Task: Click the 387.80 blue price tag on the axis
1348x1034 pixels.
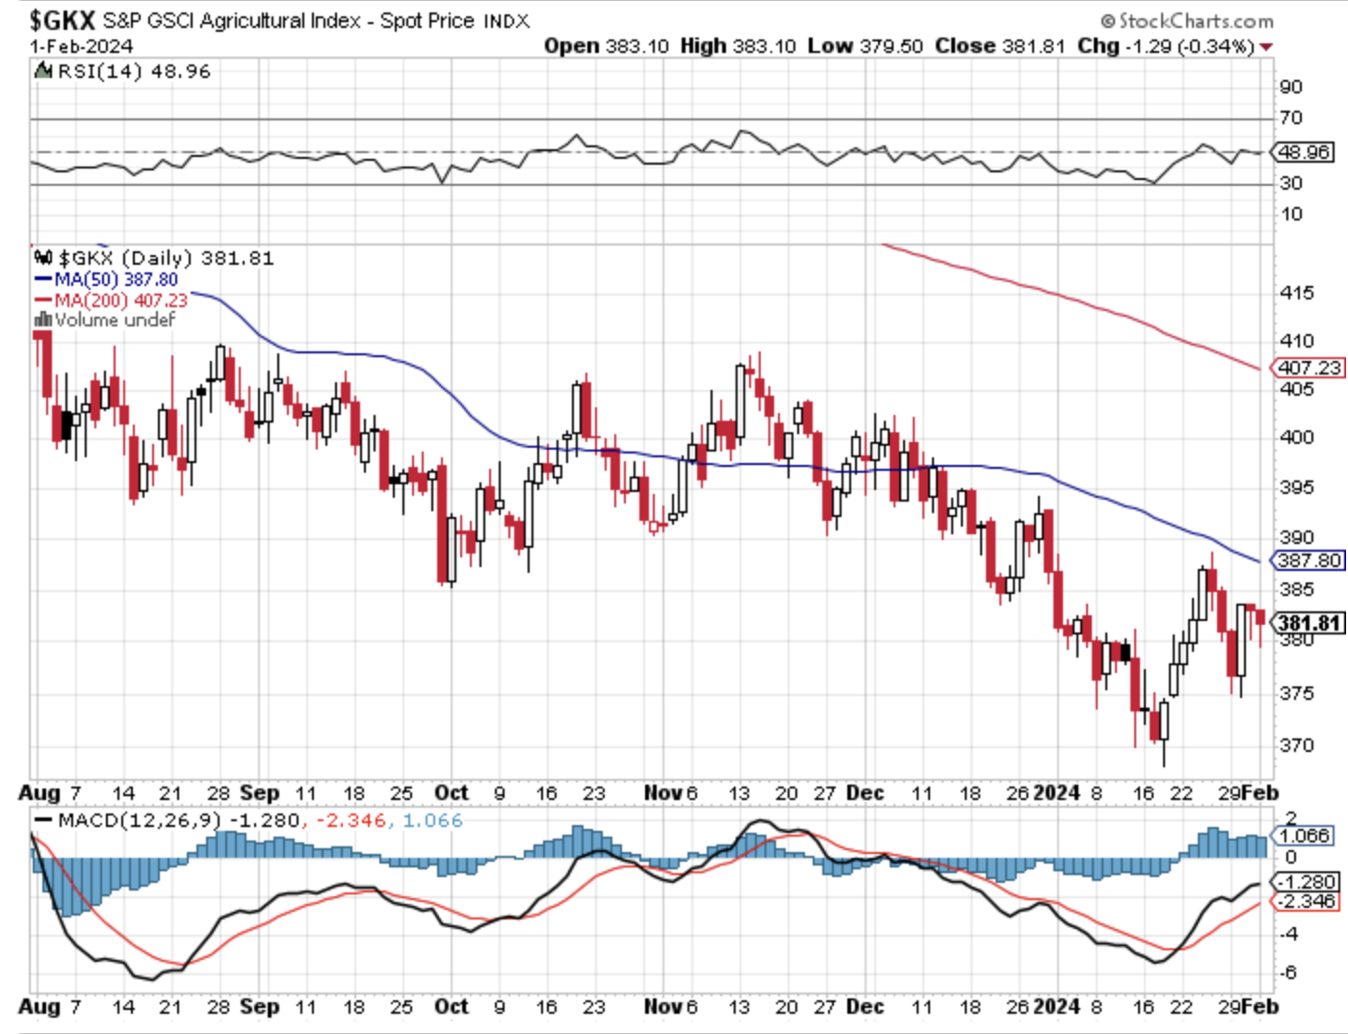Action: (1308, 559)
